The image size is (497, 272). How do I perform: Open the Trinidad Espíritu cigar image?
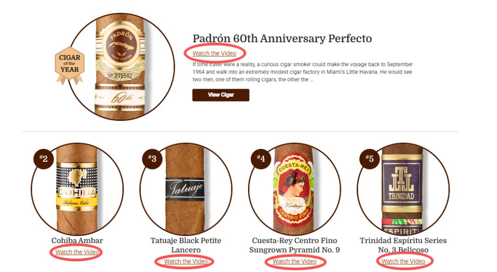pyautogui.click(x=403, y=189)
